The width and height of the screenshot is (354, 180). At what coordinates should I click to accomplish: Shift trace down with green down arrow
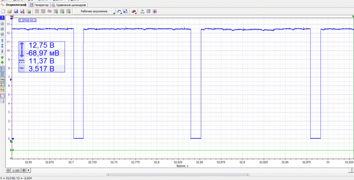point(2,63)
